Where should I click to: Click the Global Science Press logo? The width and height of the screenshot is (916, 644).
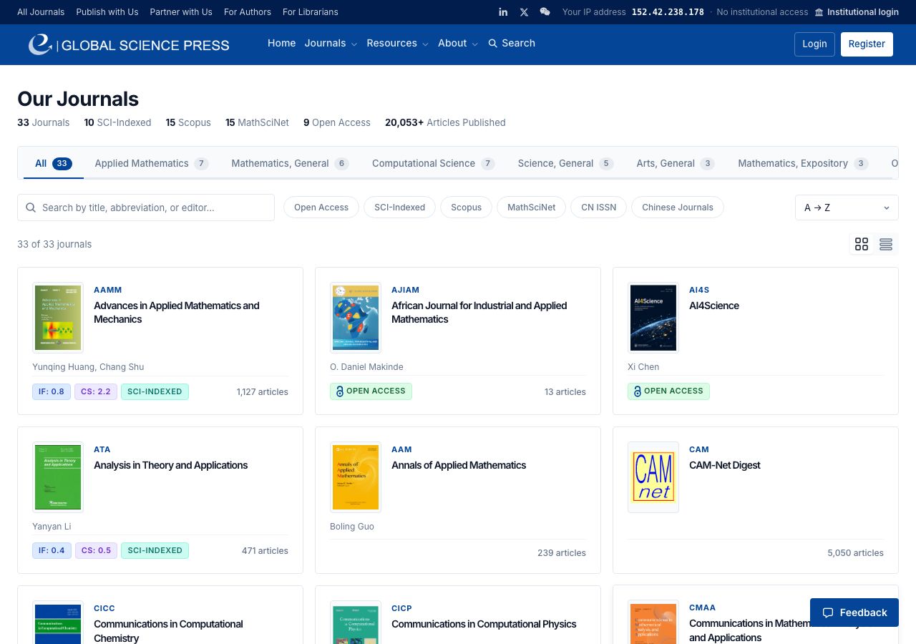coord(129,44)
